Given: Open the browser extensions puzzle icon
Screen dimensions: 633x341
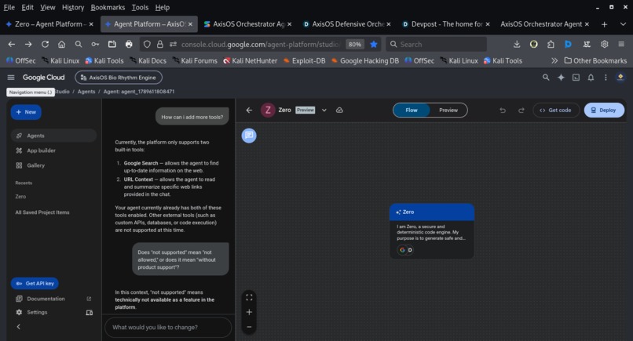Looking at the screenshot, I should click(551, 45).
